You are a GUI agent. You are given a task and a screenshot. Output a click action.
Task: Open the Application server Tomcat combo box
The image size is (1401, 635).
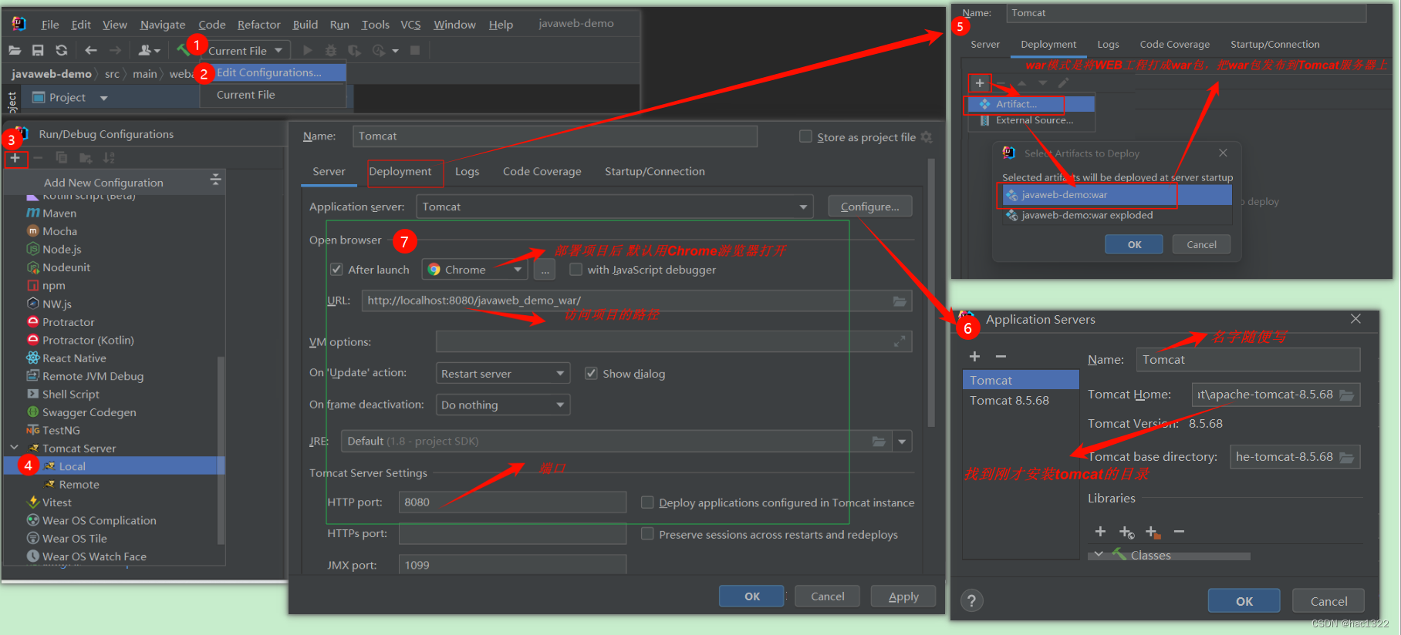614,207
